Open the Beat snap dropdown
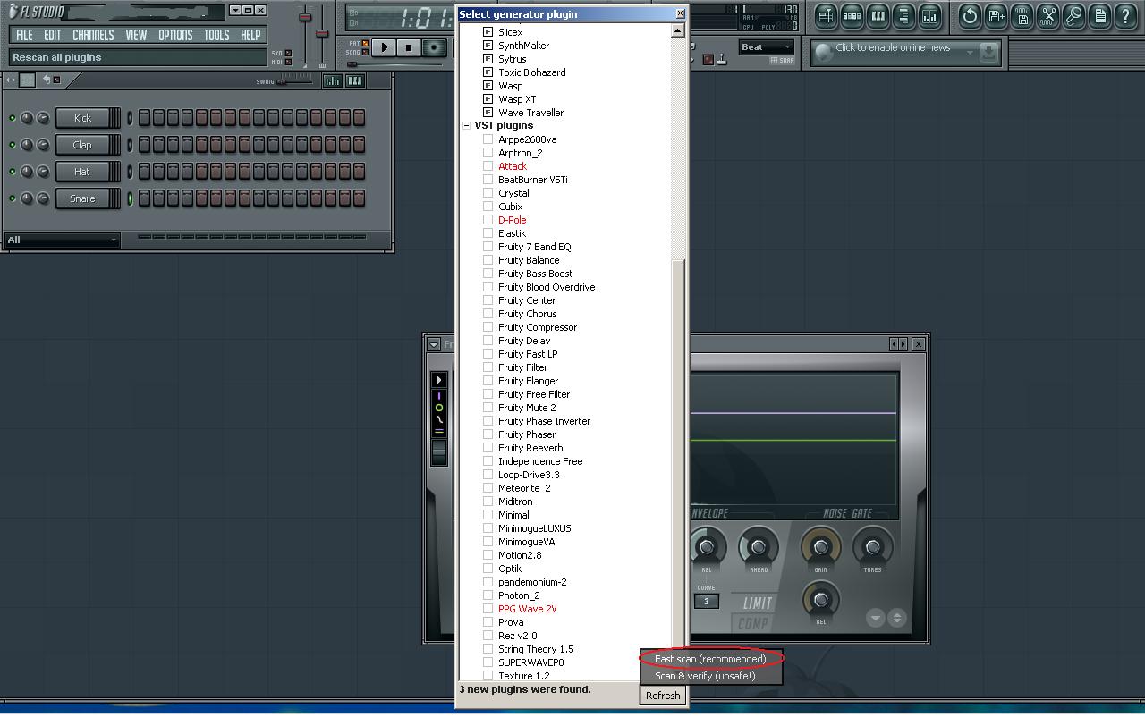Screen dimensions: 1145x717 (767, 47)
